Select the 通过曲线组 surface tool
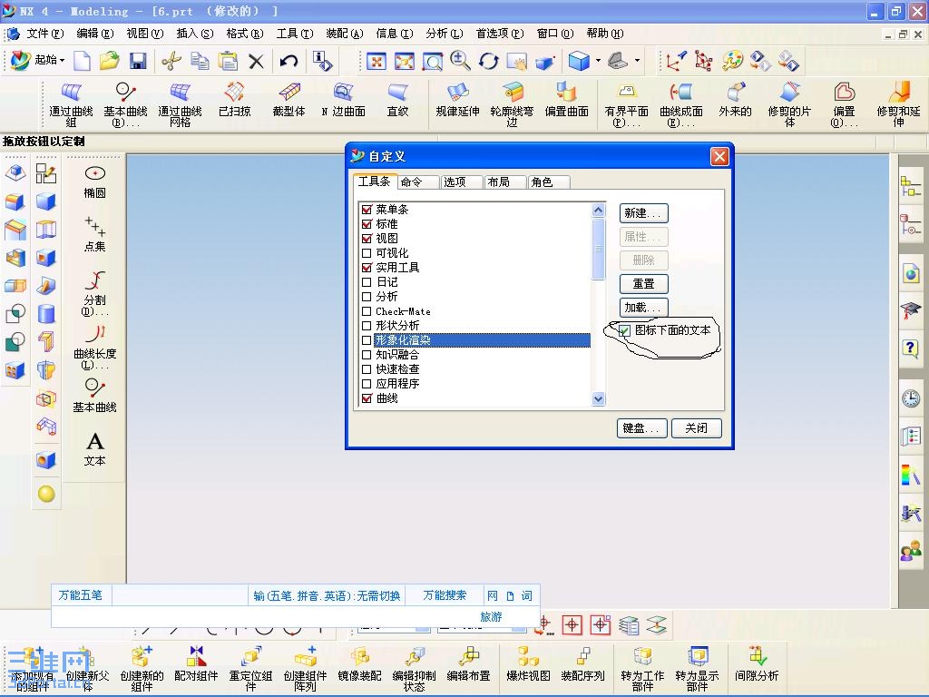929x697 pixels. coord(71,104)
